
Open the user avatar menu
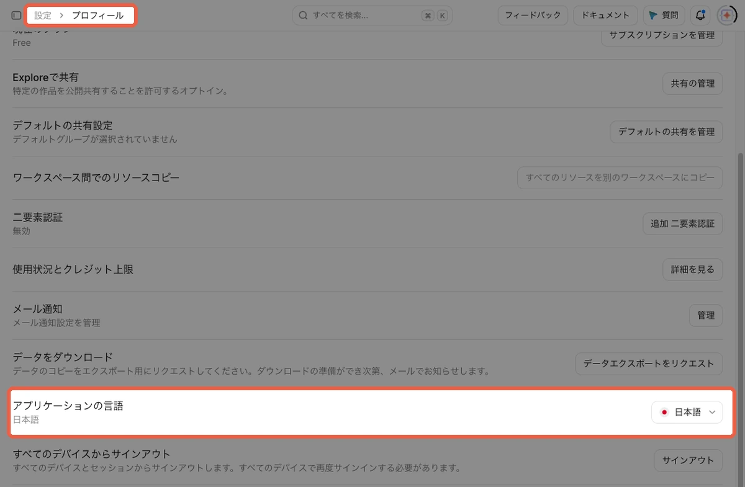tap(726, 16)
